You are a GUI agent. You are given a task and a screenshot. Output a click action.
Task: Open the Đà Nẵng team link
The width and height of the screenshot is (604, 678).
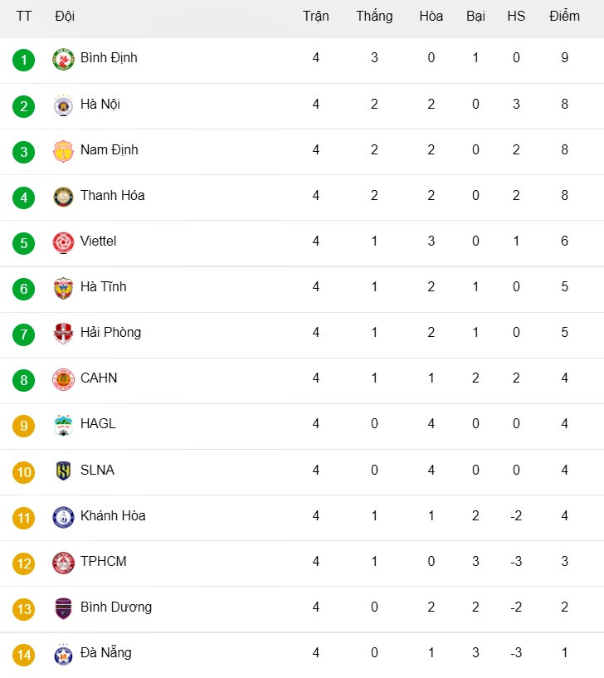point(106,653)
